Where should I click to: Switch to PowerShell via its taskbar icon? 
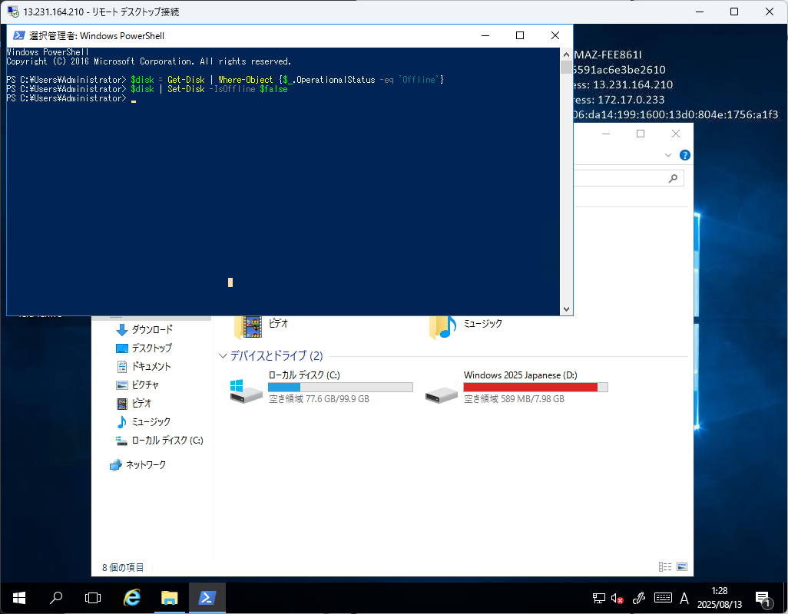pos(207,597)
